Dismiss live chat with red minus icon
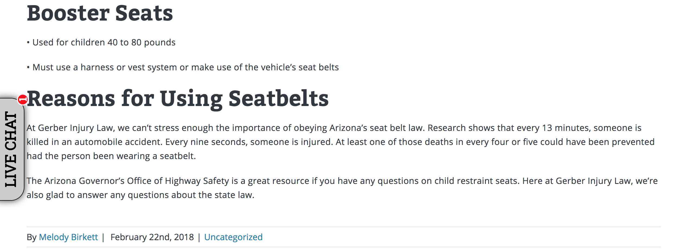The width and height of the screenshot is (681, 251). coord(23,100)
